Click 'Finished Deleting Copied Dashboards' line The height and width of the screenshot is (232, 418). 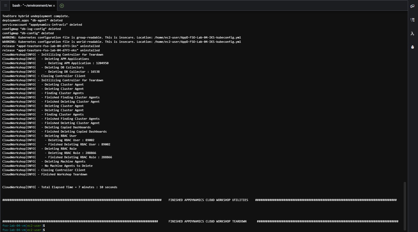[x=54, y=132]
